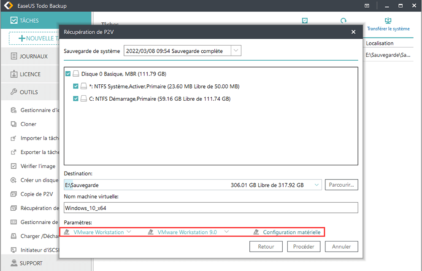422x271 pixels.
Task: Click the NOUVELLE TÂCHE button
Action: 34,38
